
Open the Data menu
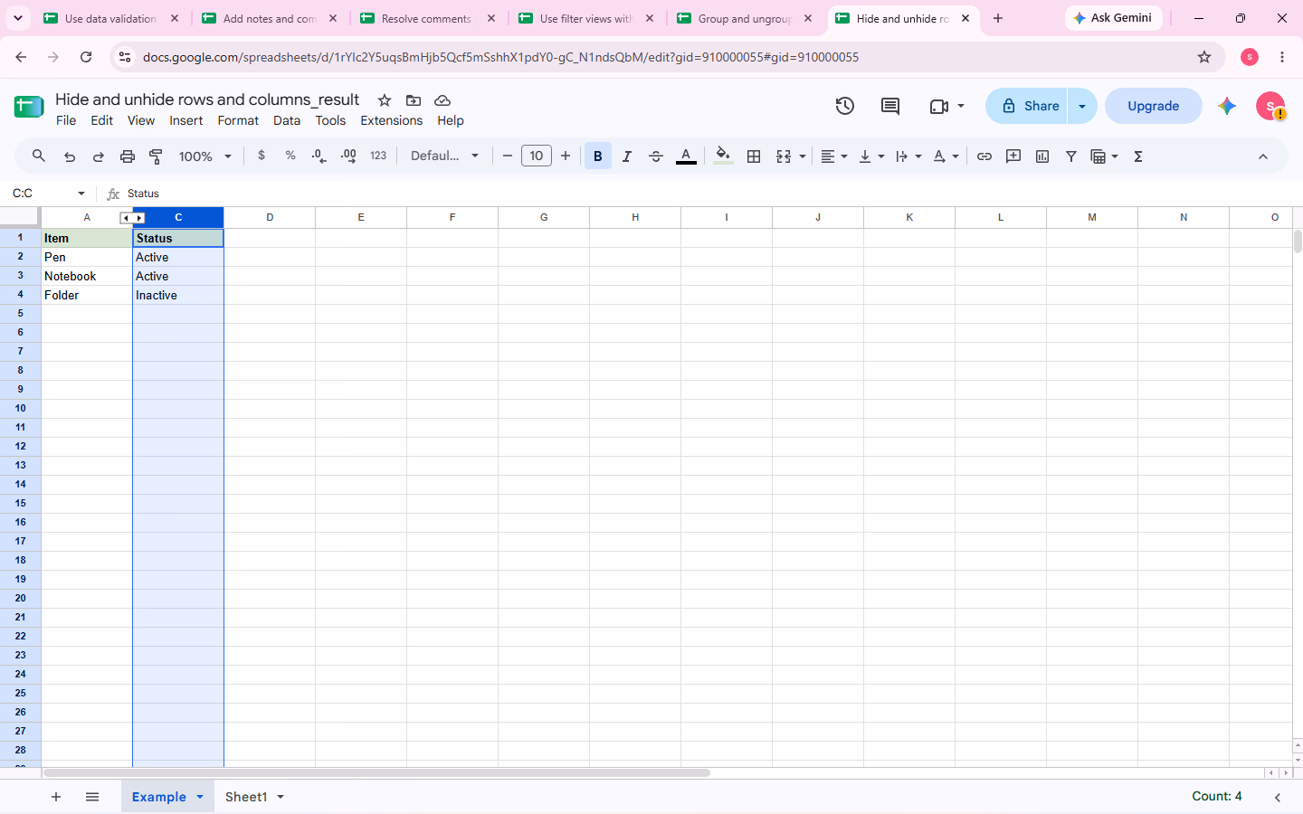pyautogui.click(x=287, y=120)
